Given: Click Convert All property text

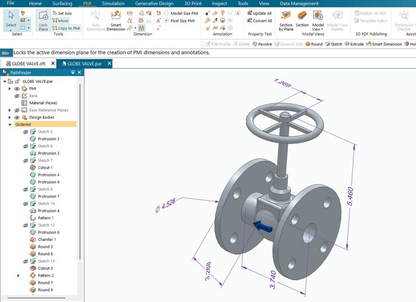Looking at the screenshot, I should [259, 21].
